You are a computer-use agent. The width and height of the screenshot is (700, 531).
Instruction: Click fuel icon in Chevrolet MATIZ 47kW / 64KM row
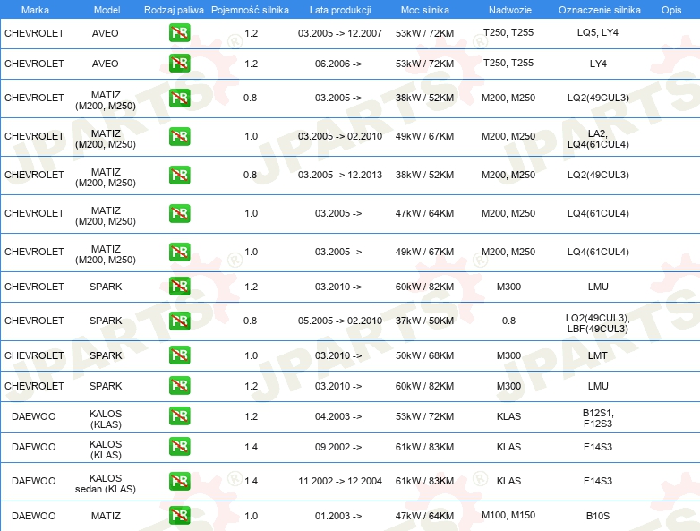[x=179, y=213]
